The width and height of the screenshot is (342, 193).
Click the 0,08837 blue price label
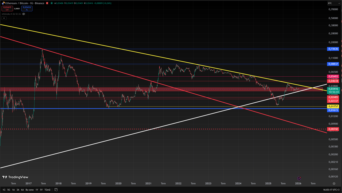[x=333, y=64]
